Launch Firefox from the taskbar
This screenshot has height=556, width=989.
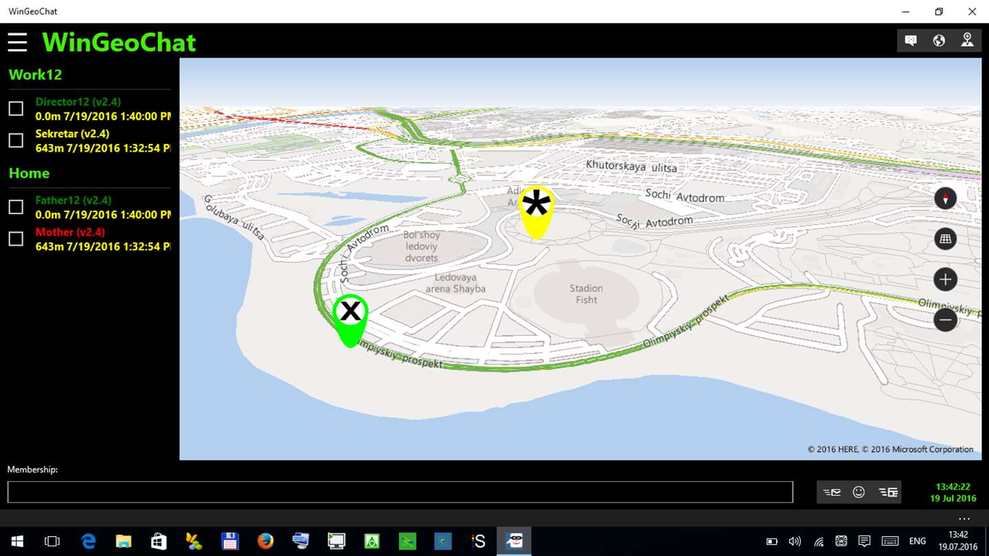265,542
